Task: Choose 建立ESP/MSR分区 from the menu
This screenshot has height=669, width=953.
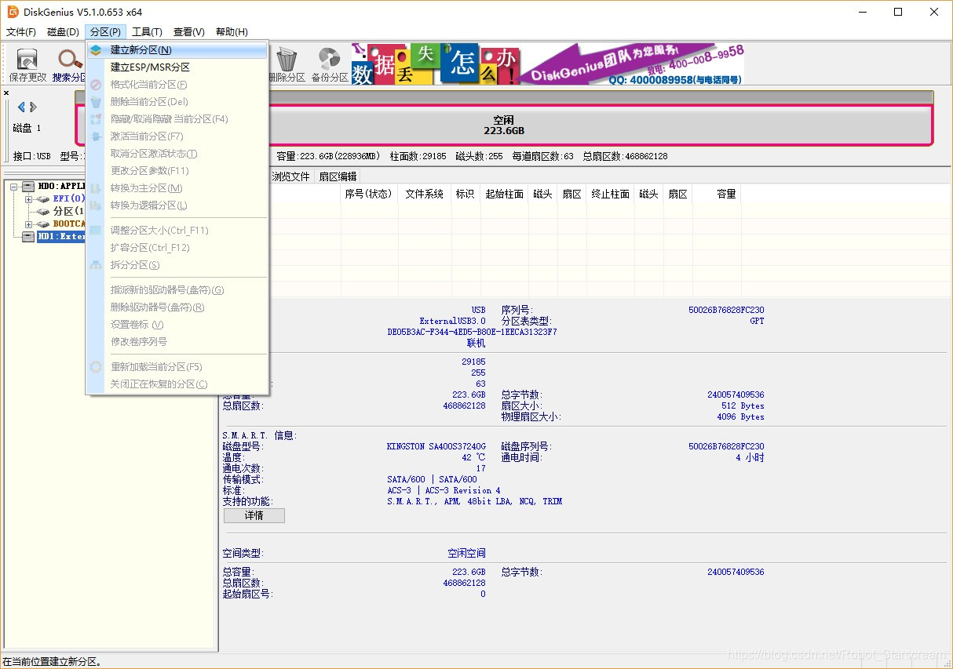Action: tap(177, 67)
